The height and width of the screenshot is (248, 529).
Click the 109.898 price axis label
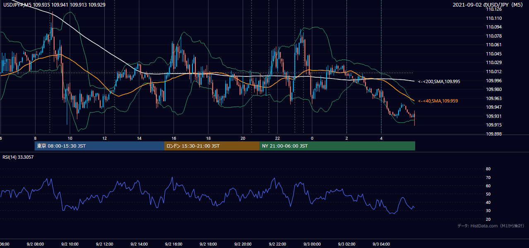click(x=494, y=134)
